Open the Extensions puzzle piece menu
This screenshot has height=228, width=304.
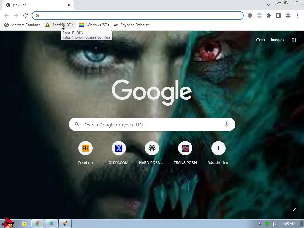point(269,15)
